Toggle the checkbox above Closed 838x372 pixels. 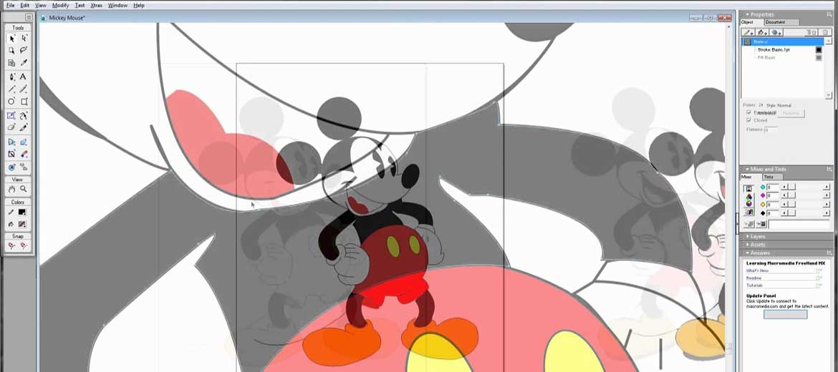(748, 112)
